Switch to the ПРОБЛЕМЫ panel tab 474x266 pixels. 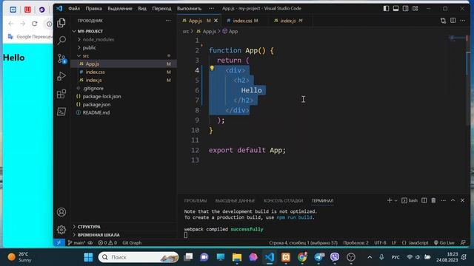(196, 200)
